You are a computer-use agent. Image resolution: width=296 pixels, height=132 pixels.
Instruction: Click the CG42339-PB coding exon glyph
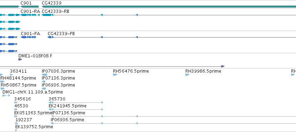tap(49, 37)
